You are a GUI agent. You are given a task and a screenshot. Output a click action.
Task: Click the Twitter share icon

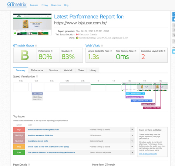click(x=174, y=52)
